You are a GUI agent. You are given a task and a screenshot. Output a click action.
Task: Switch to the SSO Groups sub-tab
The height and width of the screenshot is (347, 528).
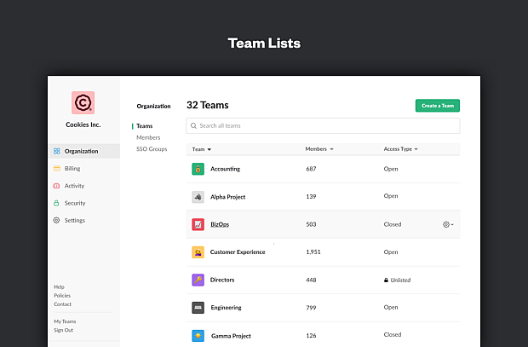(152, 149)
